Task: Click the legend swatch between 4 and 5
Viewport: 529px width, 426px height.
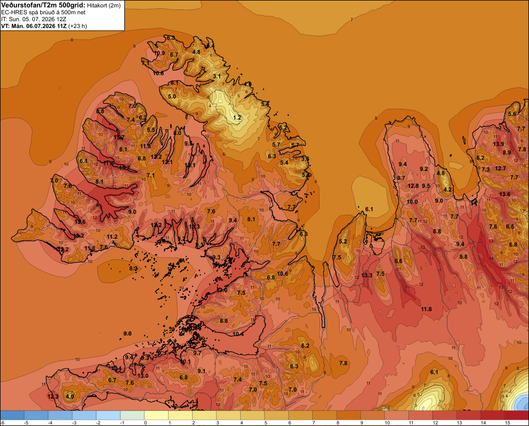Action: (252, 415)
